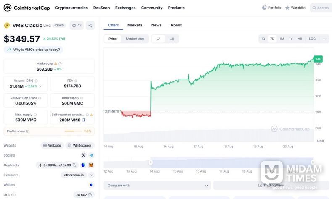This screenshot has height=199, width=332.
Task: Open chart more options ellipsis
Action: (x=324, y=39)
